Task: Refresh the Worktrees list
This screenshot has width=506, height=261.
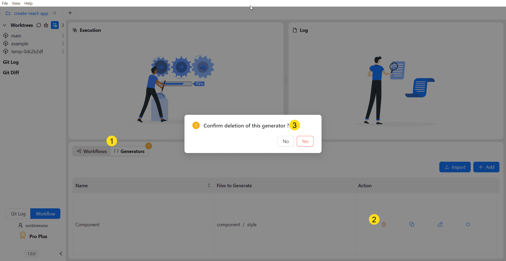Action: [39, 25]
